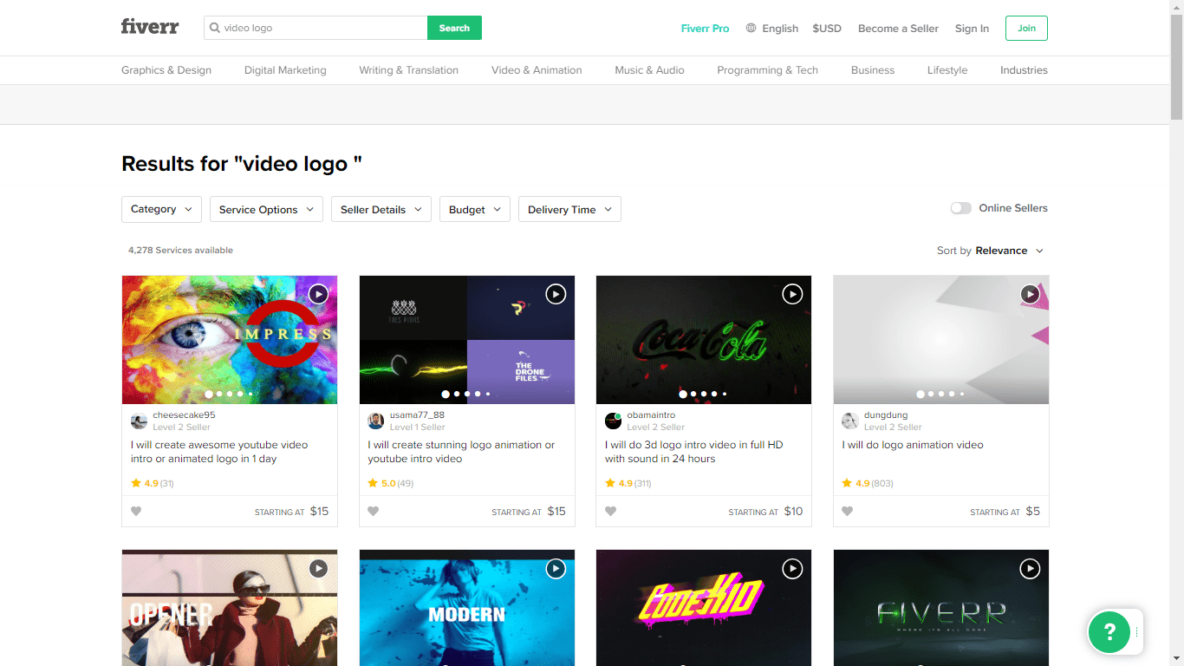Play the FIVERR green logo gig video
This screenshot has width=1184, height=666.
pyautogui.click(x=1030, y=568)
